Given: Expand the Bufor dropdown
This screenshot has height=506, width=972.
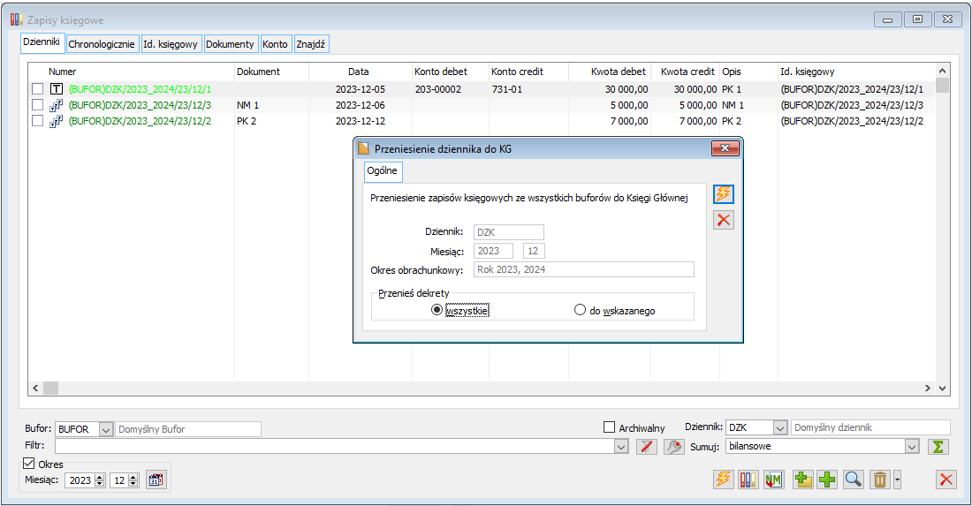Looking at the screenshot, I should pos(106,429).
